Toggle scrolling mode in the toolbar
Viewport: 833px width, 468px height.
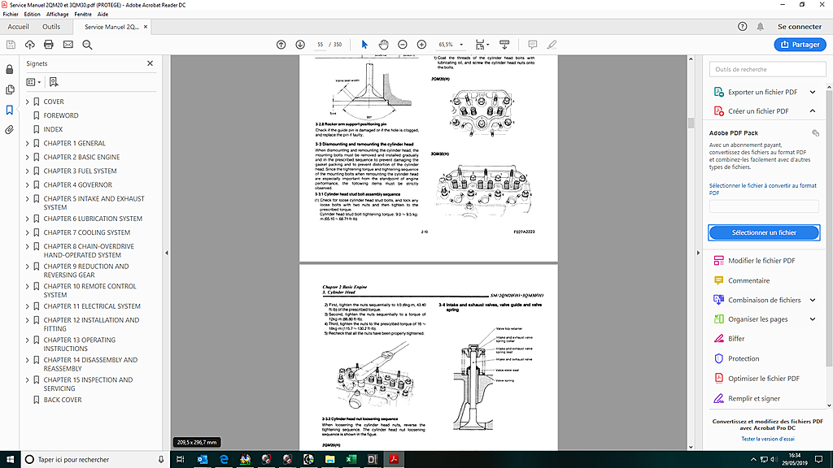pyautogui.click(x=504, y=45)
